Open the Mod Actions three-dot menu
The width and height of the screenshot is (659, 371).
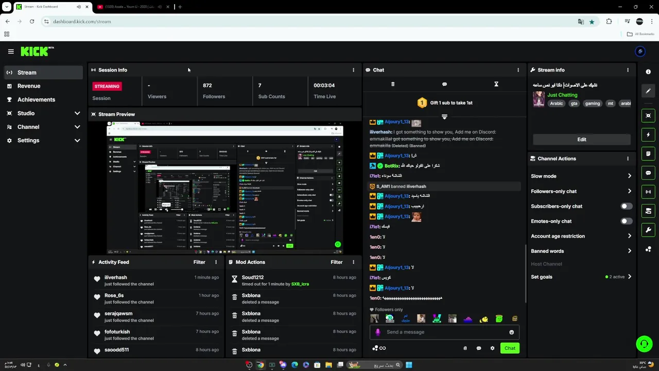click(x=353, y=262)
